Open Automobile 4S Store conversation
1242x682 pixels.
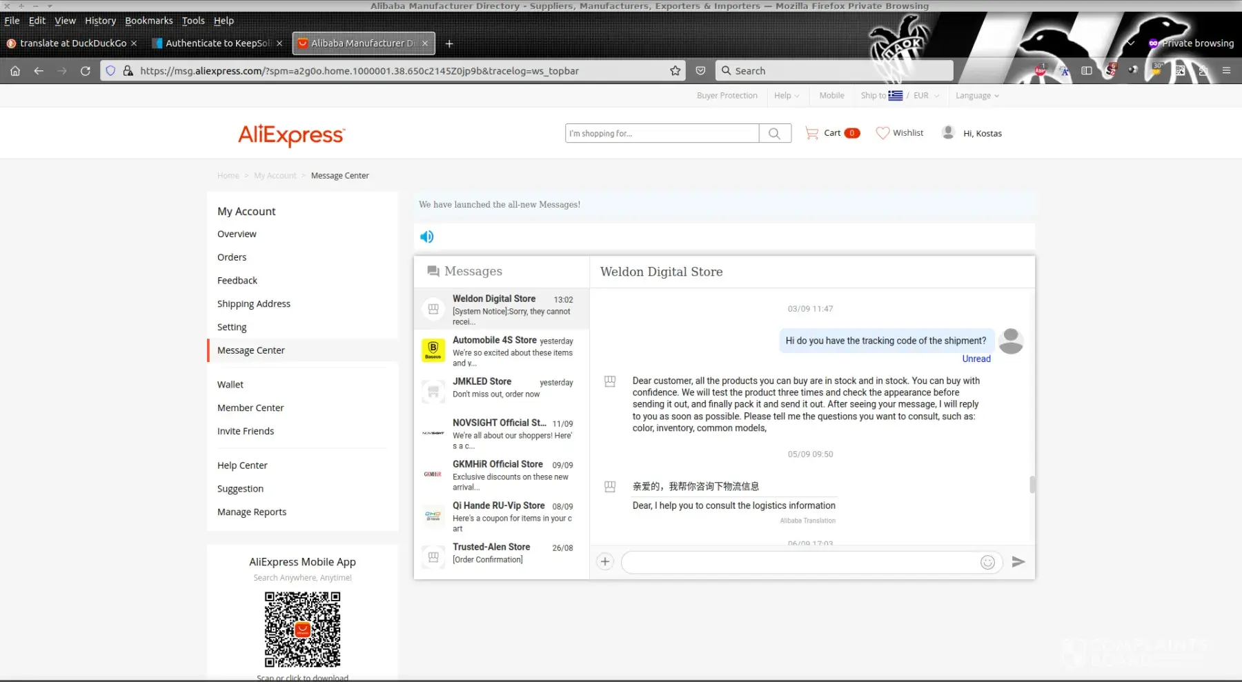pyautogui.click(x=502, y=350)
